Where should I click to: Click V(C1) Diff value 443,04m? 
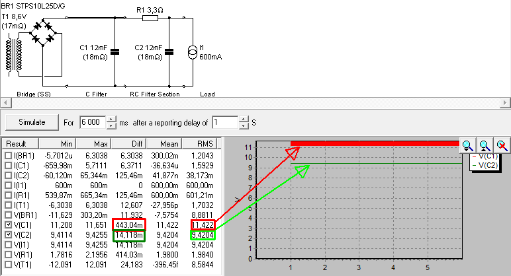[128, 225]
